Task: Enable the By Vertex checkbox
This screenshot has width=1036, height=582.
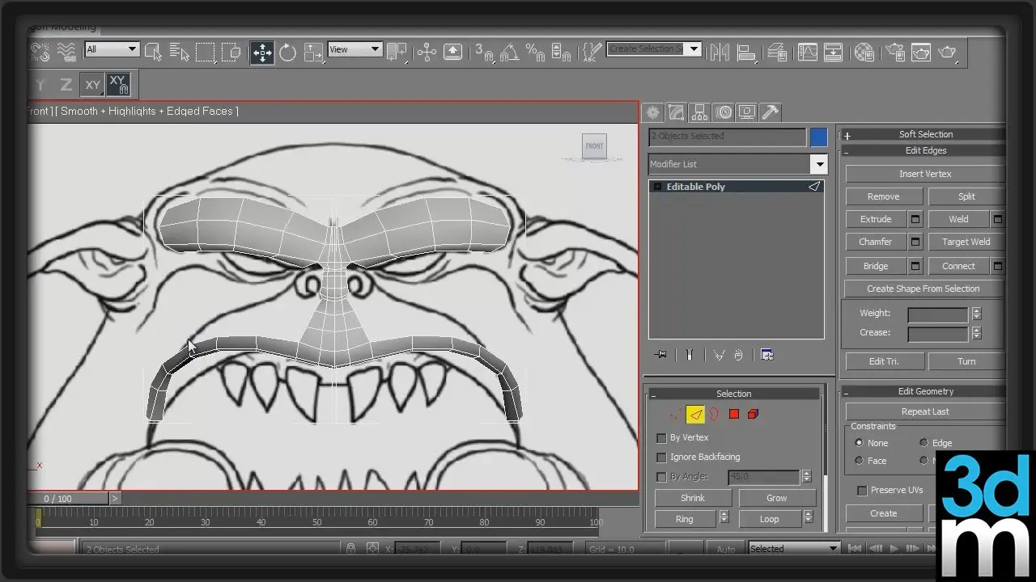Action: [x=661, y=438]
